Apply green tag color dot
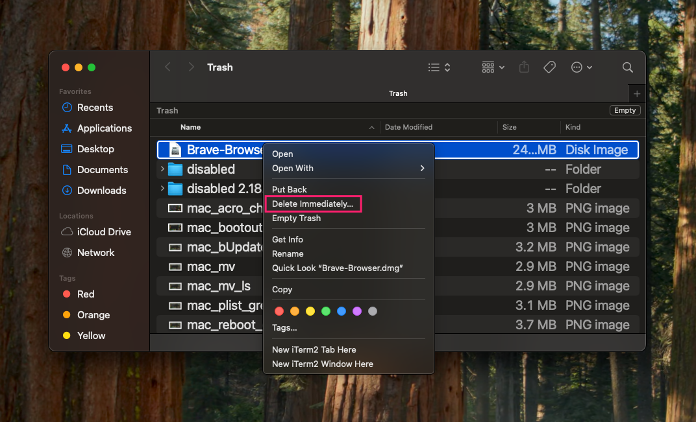The image size is (696, 422). (326, 311)
